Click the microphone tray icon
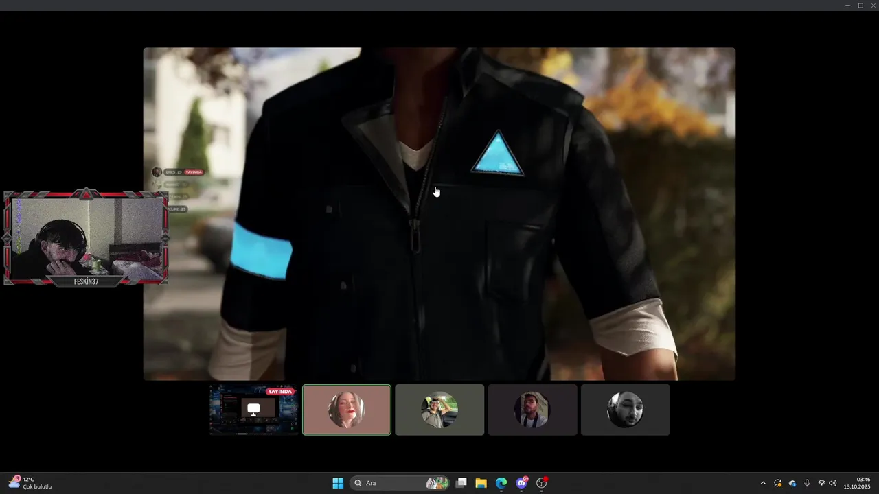The image size is (879, 494). 807,483
